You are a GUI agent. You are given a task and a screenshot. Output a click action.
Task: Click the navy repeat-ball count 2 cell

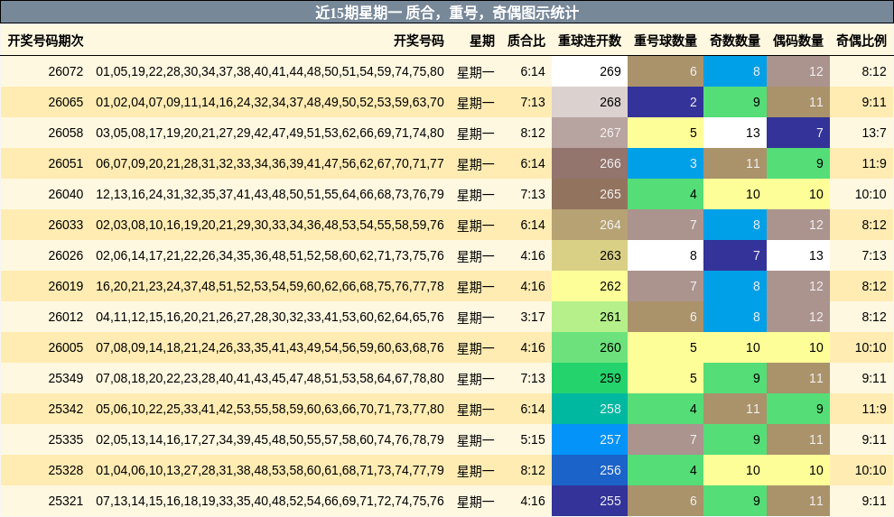[x=666, y=102]
